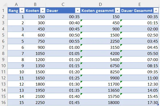Open the Rang column filter dropdown
Viewport: 160px width, 106px height.
pos(22,10)
